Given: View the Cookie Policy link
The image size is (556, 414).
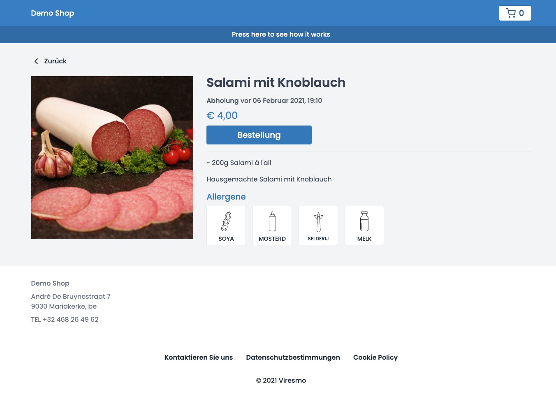Looking at the screenshot, I should [x=375, y=357].
